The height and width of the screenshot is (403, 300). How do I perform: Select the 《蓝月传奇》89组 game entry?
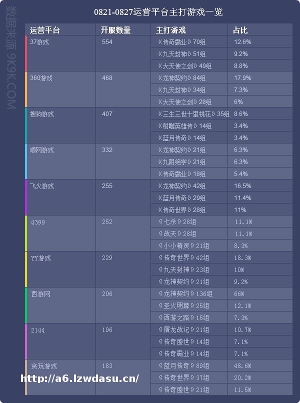(181, 366)
